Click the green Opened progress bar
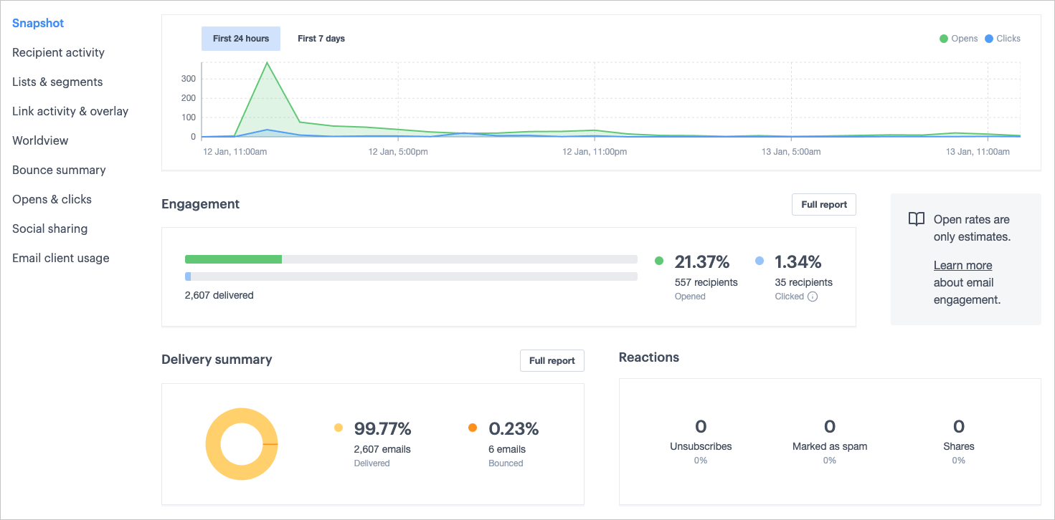This screenshot has height=520, width=1055. pos(233,259)
